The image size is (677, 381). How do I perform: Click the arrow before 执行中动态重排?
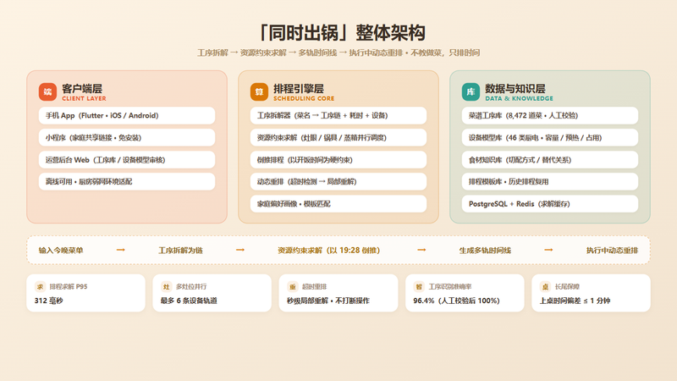click(548, 250)
